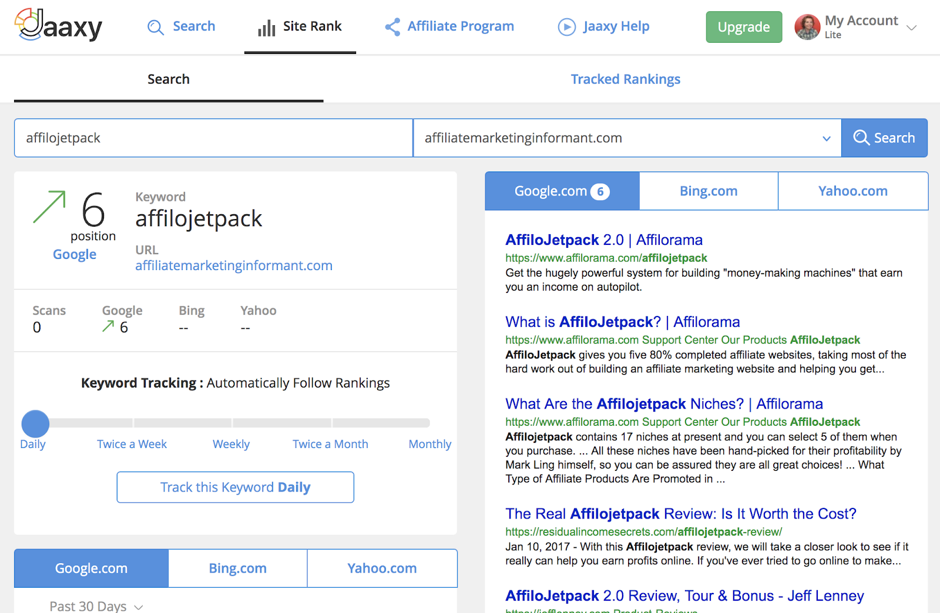Open the Past 30 Days dropdown
940x613 pixels.
coord(96,606)
